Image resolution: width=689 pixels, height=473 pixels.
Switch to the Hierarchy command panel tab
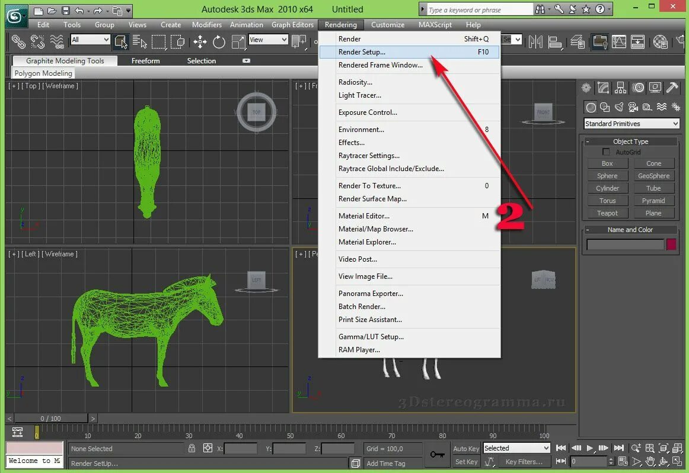click(620, 88)
